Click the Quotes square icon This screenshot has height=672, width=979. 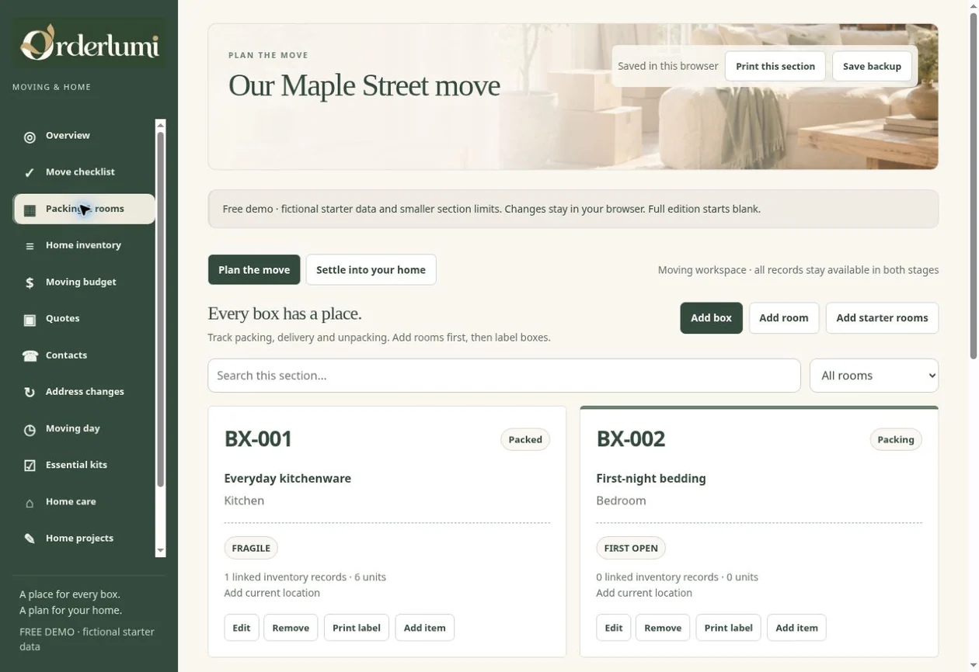click(x=30, y=320)
